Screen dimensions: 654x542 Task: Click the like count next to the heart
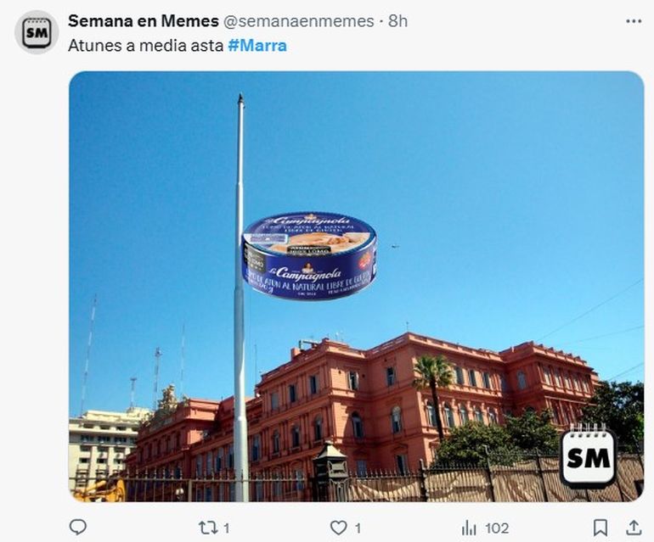pos(358,528)
